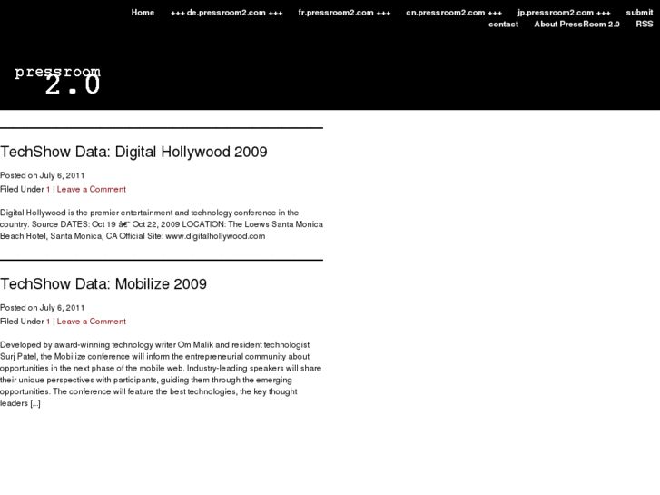The height and width of the screenshot is (495, 660).
Task: Select the jp.pressroom2.com menu link
Action: 564,13
